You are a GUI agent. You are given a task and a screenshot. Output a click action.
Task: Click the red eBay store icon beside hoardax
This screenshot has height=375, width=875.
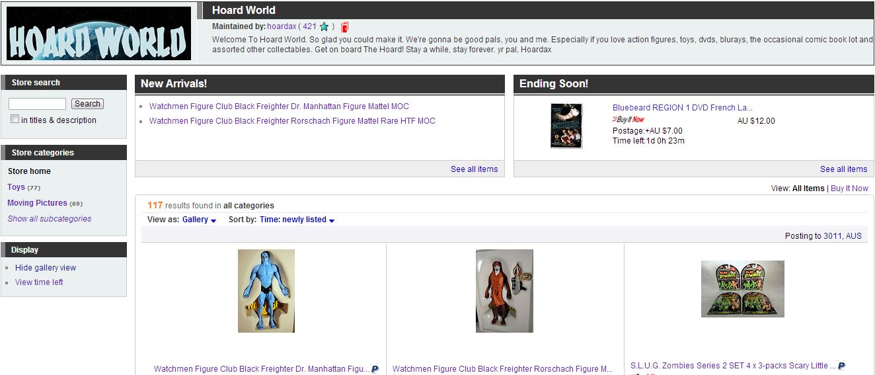coord(345,27)
